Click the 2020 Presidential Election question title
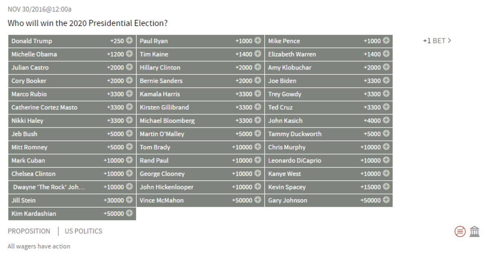 87,23
